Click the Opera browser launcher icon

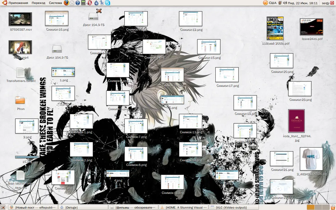pos(89,3)
